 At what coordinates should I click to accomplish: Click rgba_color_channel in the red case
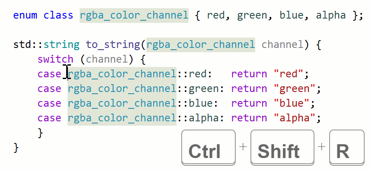[x=122, y=74]
